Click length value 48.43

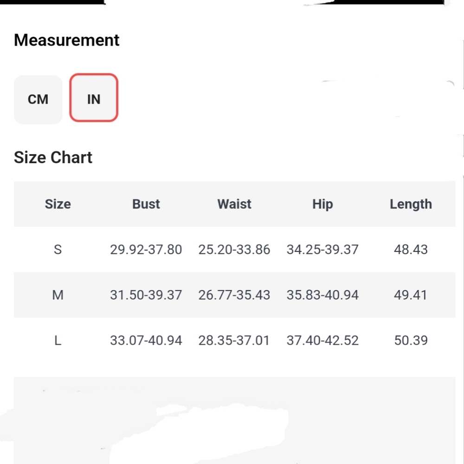click(x=411, y=250)
